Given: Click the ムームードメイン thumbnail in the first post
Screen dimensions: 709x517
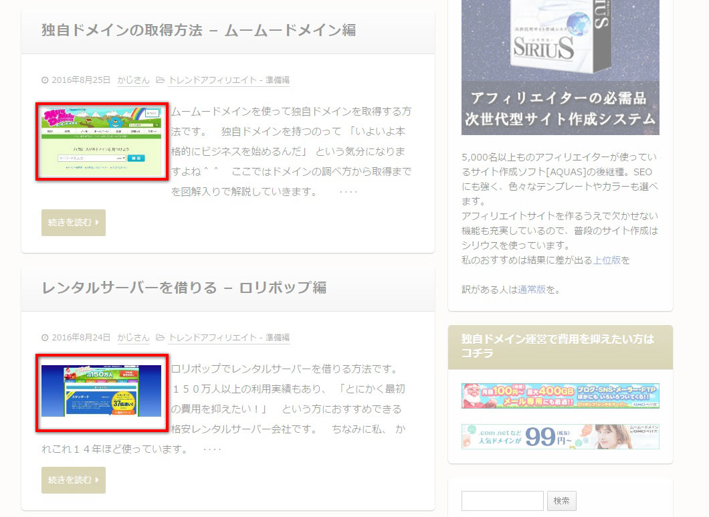Looking at the screenshot, I should (101, 140).
